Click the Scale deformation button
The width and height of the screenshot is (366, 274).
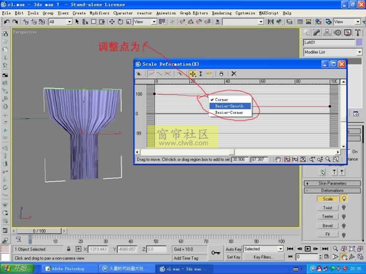(328, 199)
